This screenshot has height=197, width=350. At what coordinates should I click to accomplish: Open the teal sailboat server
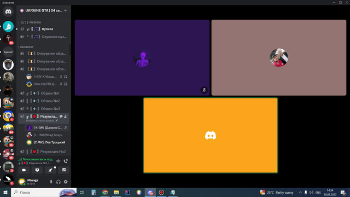click(x=8, y=26)
